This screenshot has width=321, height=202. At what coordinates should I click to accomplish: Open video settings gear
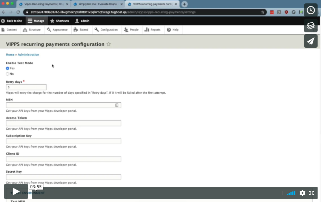303,193
